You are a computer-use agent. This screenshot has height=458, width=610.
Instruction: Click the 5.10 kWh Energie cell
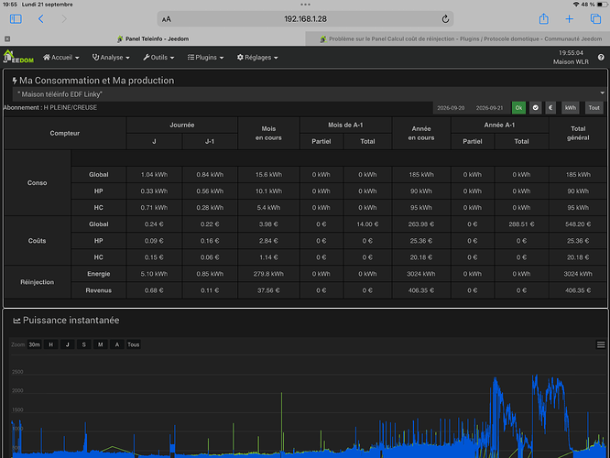154,274
